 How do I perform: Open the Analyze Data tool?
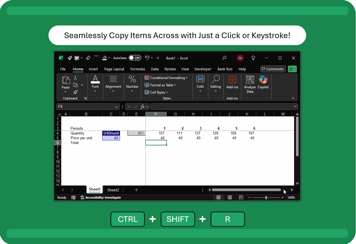click(250, 84)
